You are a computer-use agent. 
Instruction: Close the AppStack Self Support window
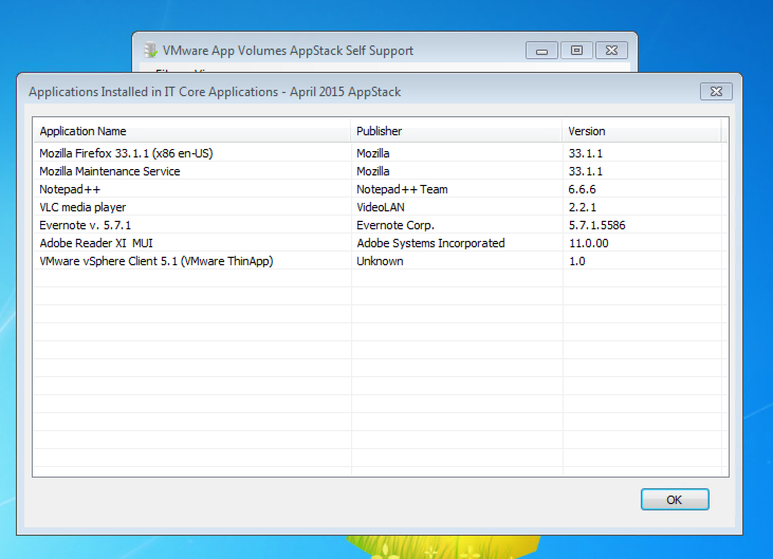point(611,51)
